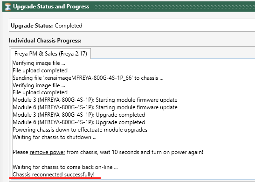Click the red underline below the last log line
The image size is (255, 182).
click(x=55, y=178)
